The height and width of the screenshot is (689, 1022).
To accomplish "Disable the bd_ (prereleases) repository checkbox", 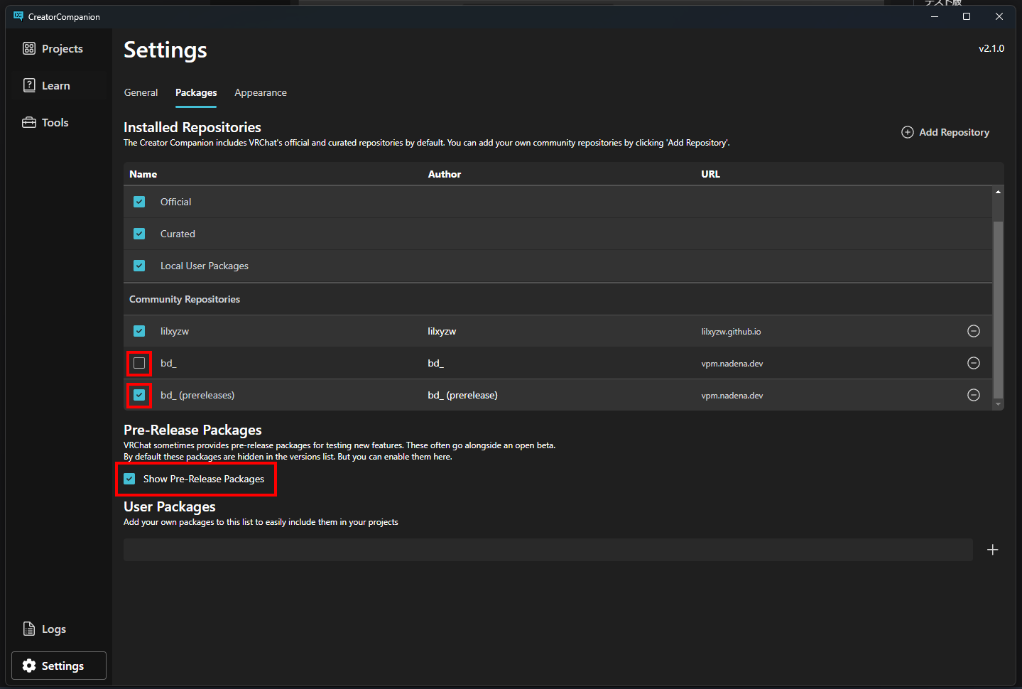I will click(x=139, y=395).
